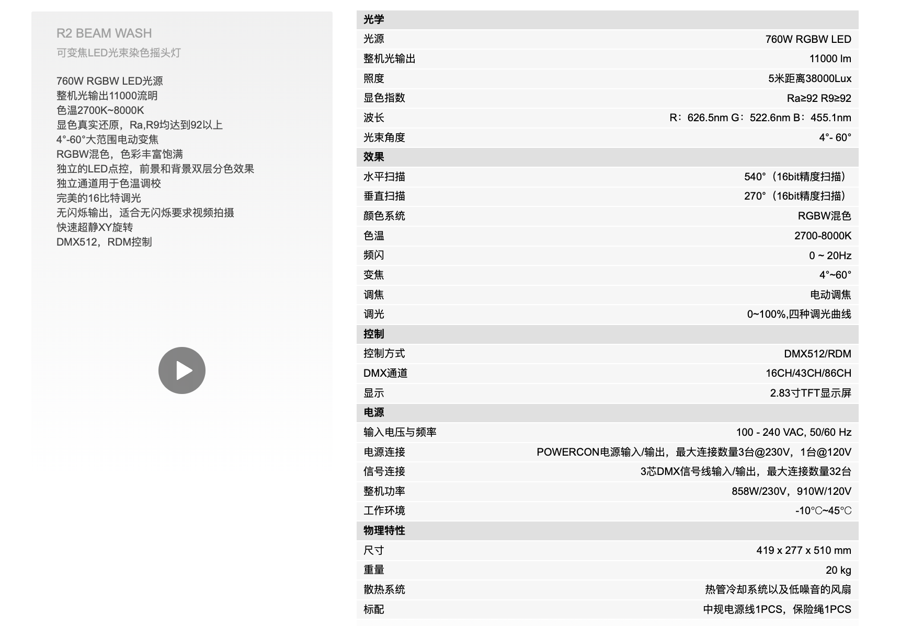This screenshot has height=626, width=912.
Task: Select the -10℃~45℃ value
Action: [823, 511]
